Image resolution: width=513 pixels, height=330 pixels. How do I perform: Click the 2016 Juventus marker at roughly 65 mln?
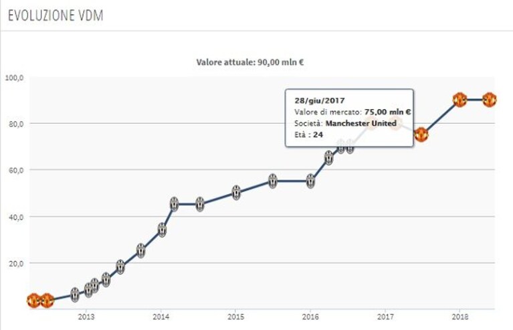pyautogui.click(x=329, y=158)
